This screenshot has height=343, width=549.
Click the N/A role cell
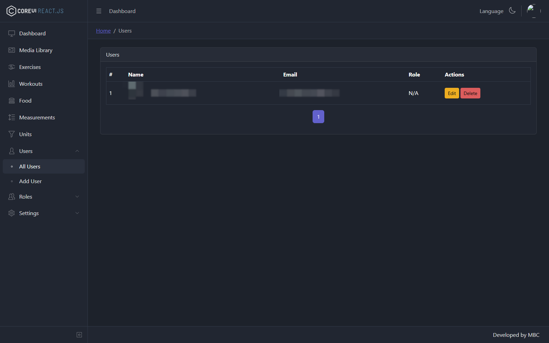click(413, 93)
